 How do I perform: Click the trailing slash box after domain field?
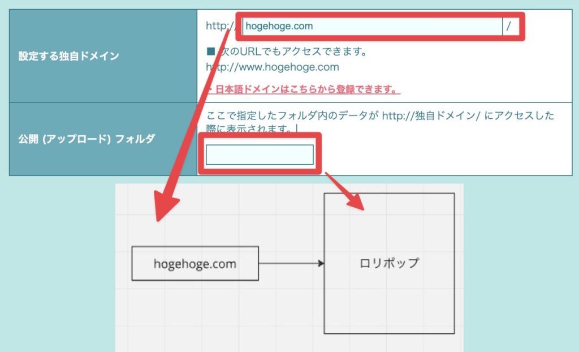509,26
